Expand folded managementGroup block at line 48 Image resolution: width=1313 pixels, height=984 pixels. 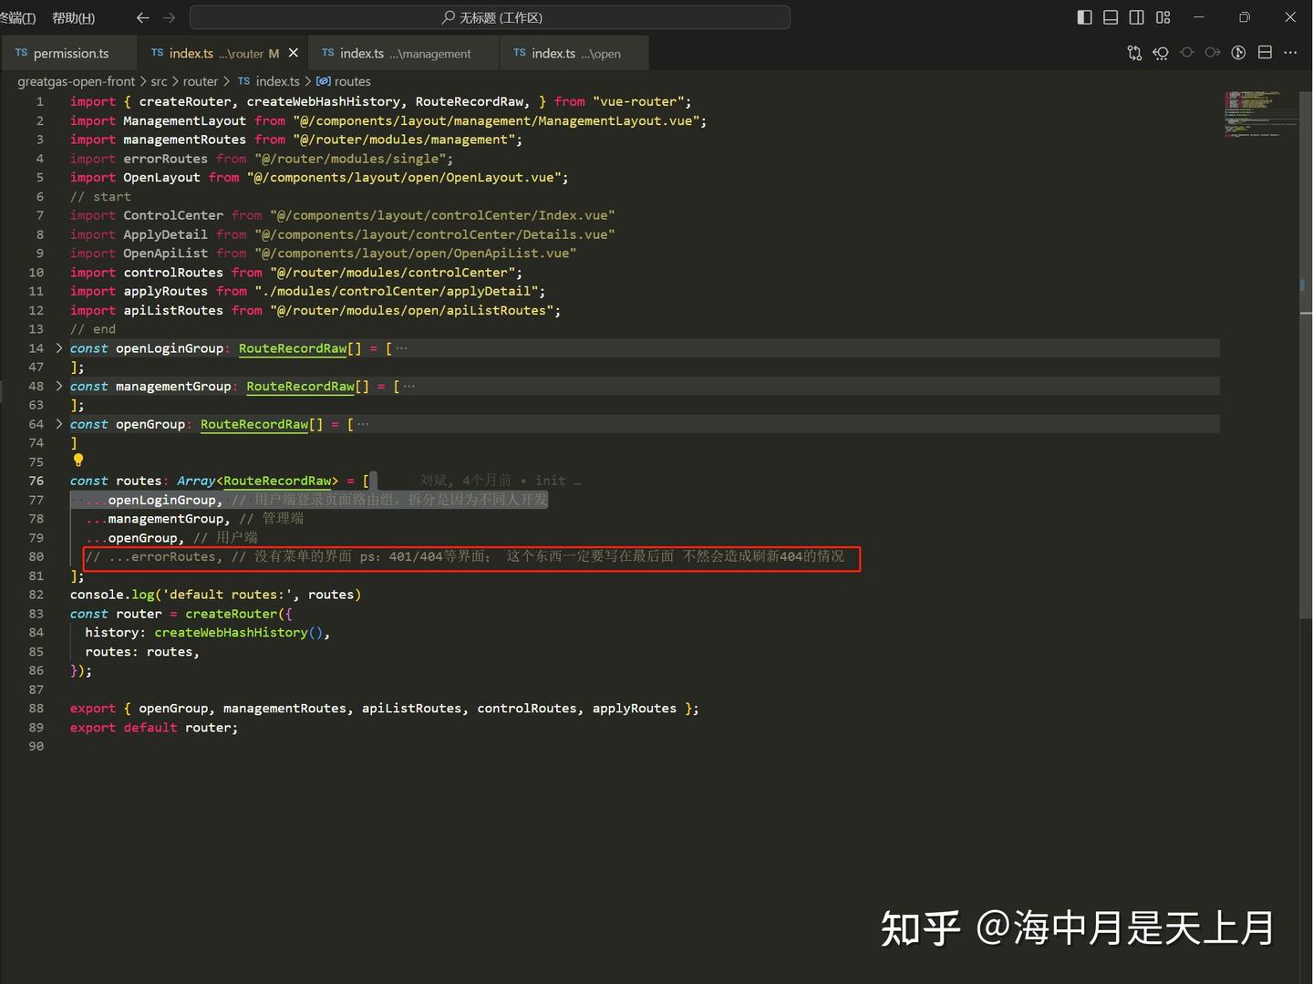[59, 386]
